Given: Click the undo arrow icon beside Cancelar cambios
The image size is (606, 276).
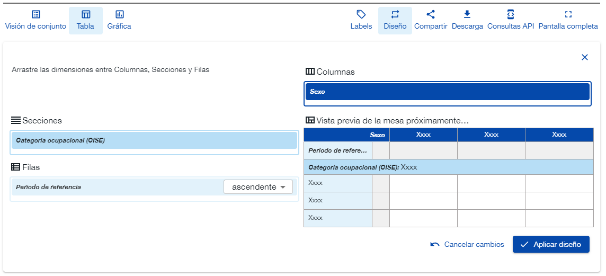Looking at the screenshot, I should [435, 244].
